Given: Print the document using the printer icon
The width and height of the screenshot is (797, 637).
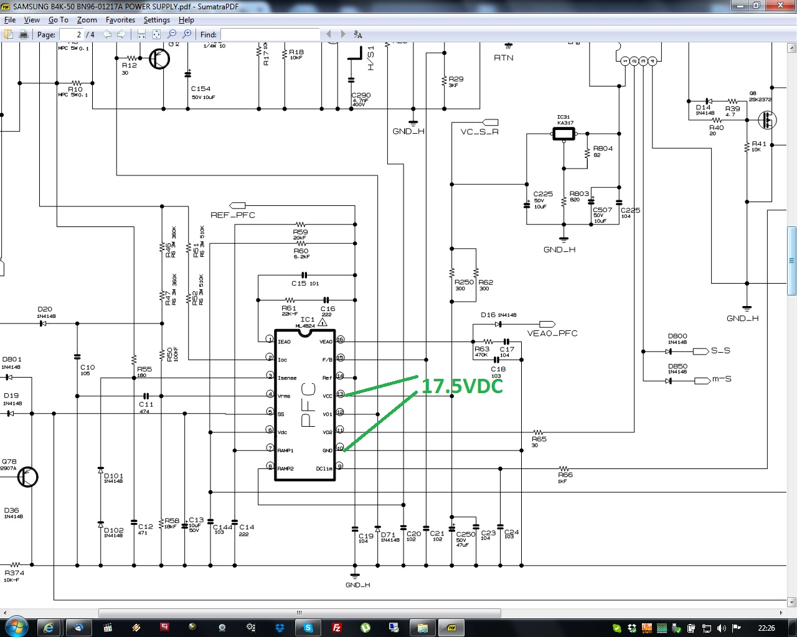Looking at the screenshot, I should 24,34.
